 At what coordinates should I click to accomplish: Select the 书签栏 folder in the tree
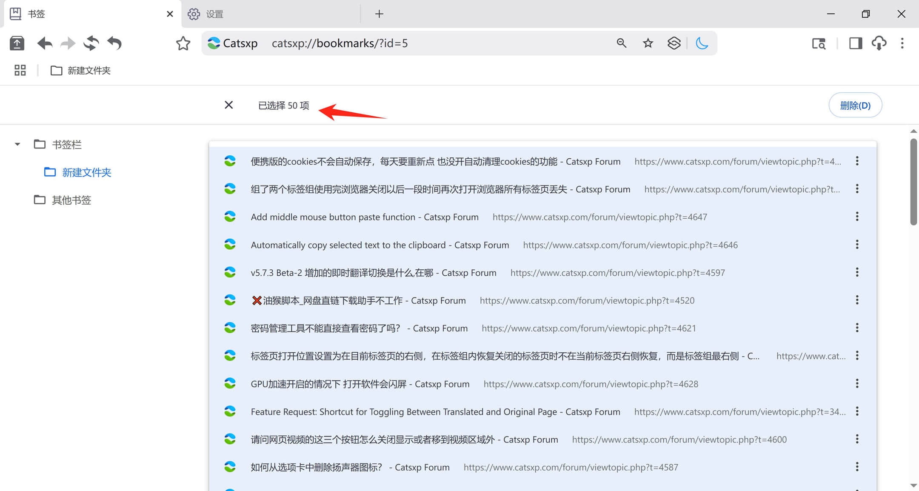point(58,145)
